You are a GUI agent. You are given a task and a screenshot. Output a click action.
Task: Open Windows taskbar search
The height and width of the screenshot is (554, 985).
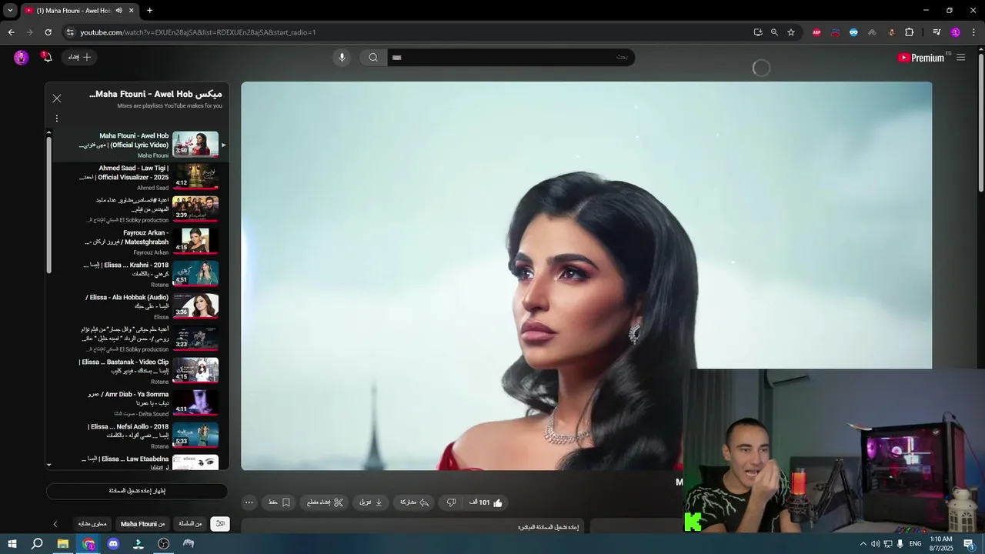tap(37, 544)
